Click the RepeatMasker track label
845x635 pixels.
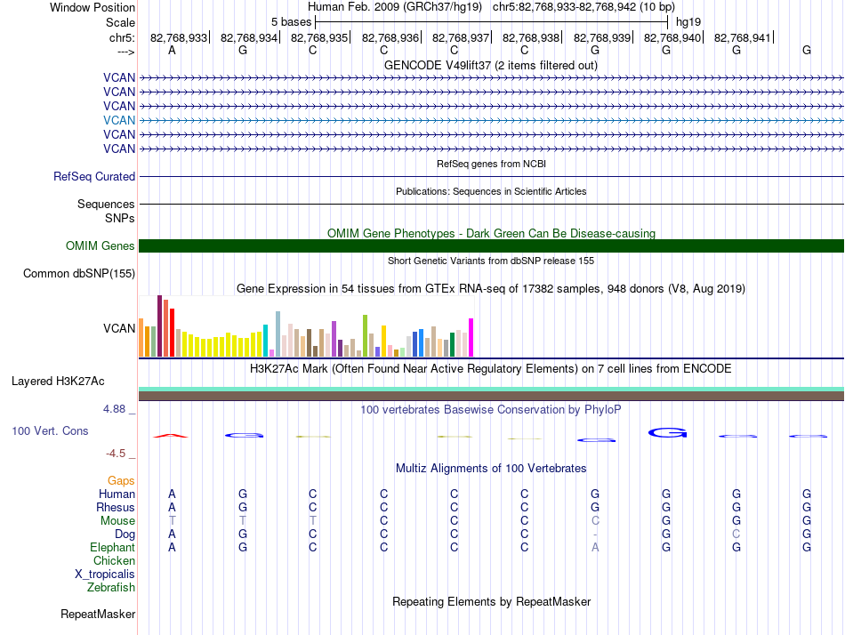click(98, 615)
